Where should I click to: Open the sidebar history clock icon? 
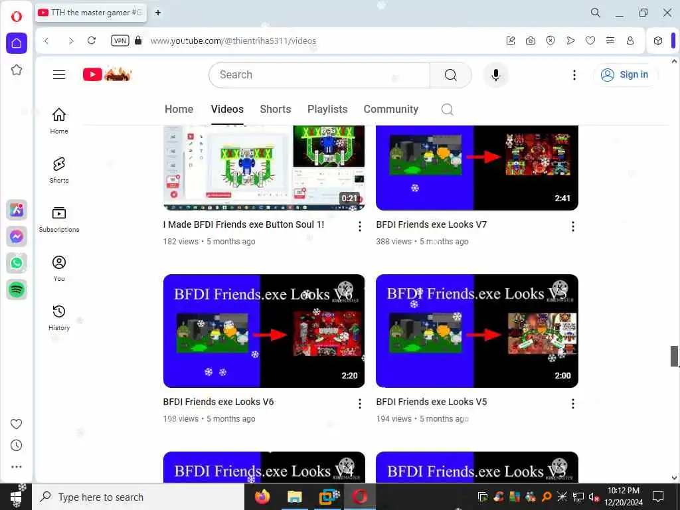tap(16, 446)
